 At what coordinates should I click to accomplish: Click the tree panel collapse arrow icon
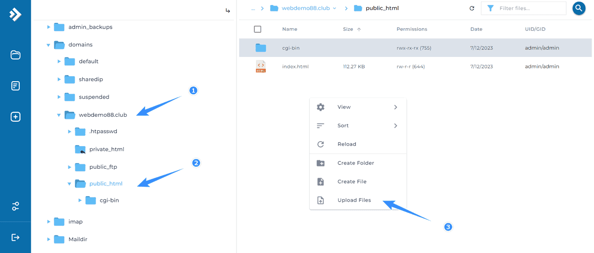[228, 10]
